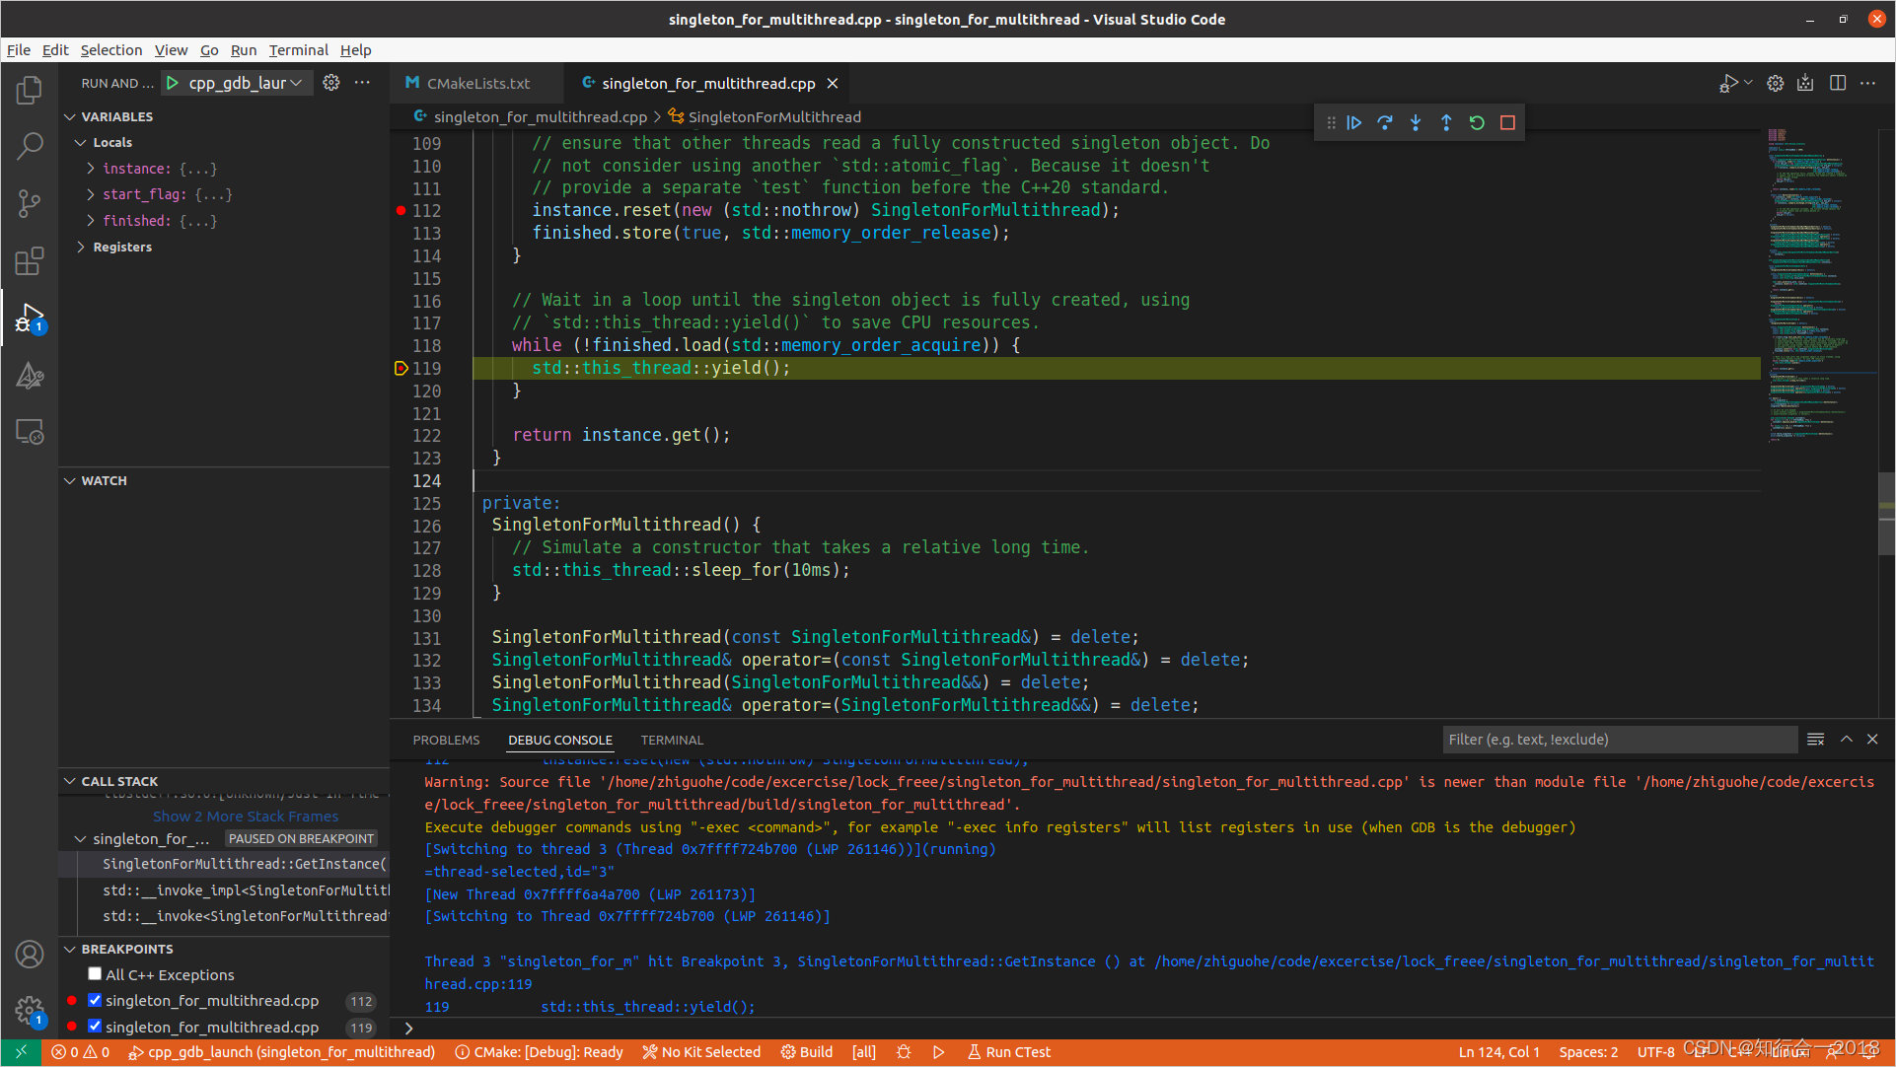Viewport: 1896px width, 1067px height.
Task: Split the editor to the right
Action: pos(1838,83)
